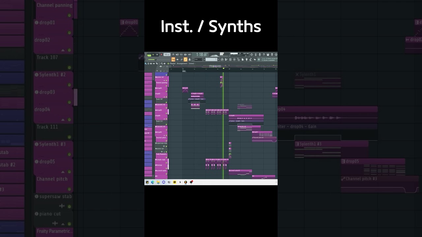422x237 pixels.
Task: Open File Explorer from taskbar
Action: [x=158, y=182]
